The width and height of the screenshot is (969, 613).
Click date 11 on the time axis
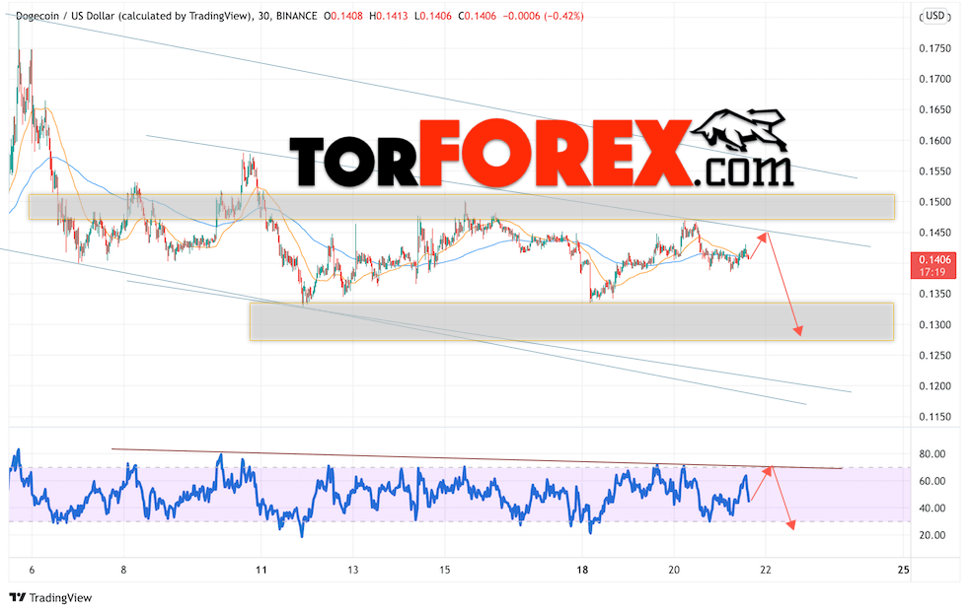[261, 570]
